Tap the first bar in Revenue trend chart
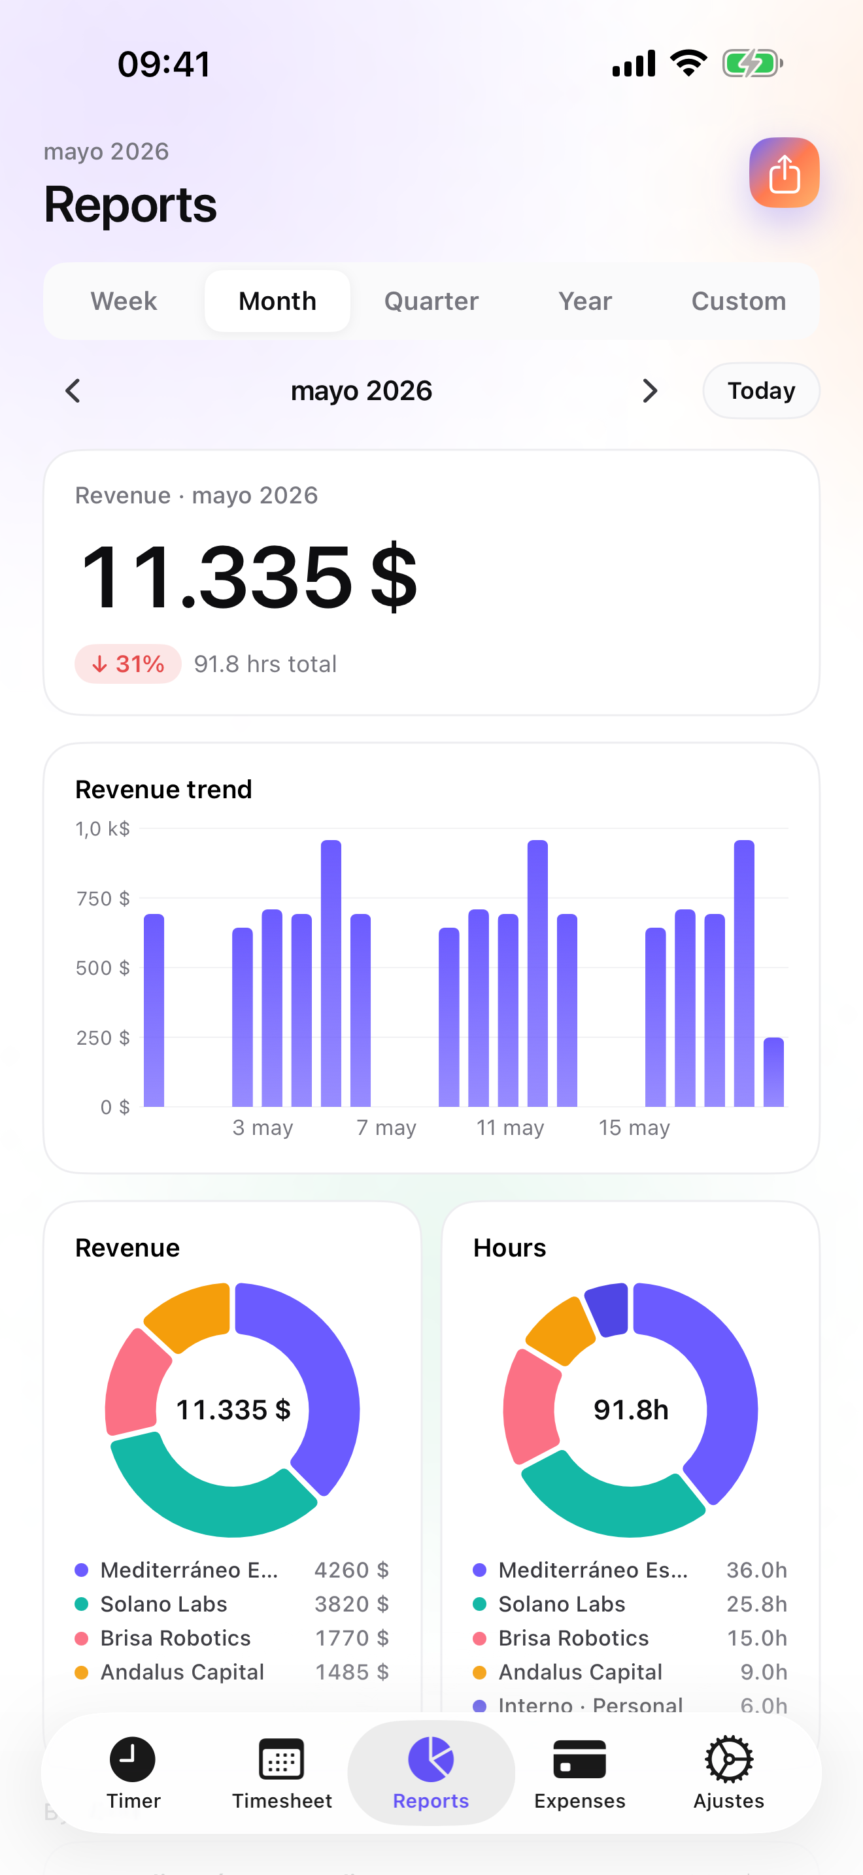The image size is (863, 1875). coord(154,1010)
